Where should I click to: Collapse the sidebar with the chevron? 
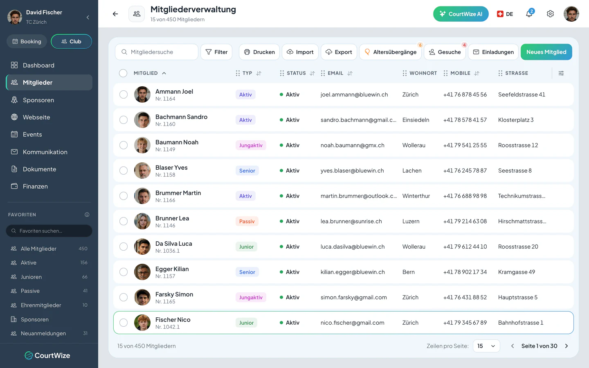88,17
